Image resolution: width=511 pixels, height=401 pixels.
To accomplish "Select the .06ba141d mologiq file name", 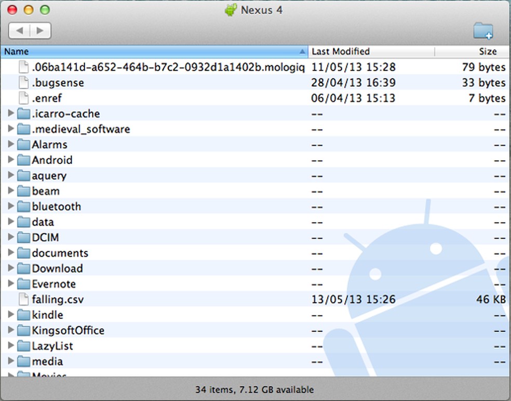I will coord(168,67).
